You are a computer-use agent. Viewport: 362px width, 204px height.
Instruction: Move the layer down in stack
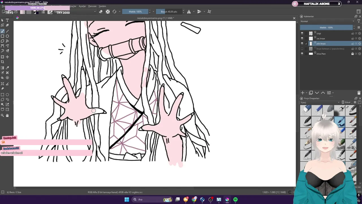317,93
